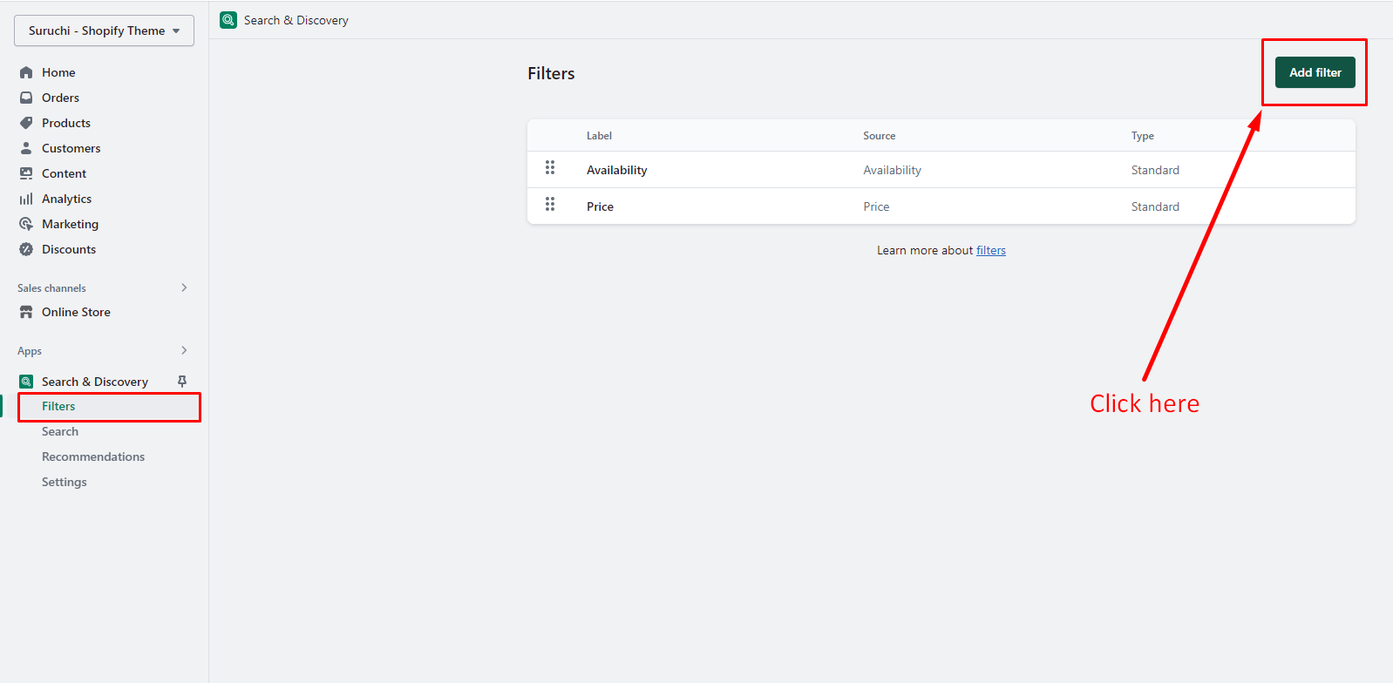Click the pin icon beside Search & Discovery

[x=182, y=382]
